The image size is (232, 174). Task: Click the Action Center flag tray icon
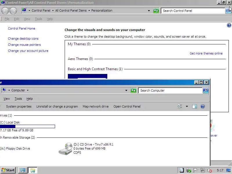tap(195, 170)
